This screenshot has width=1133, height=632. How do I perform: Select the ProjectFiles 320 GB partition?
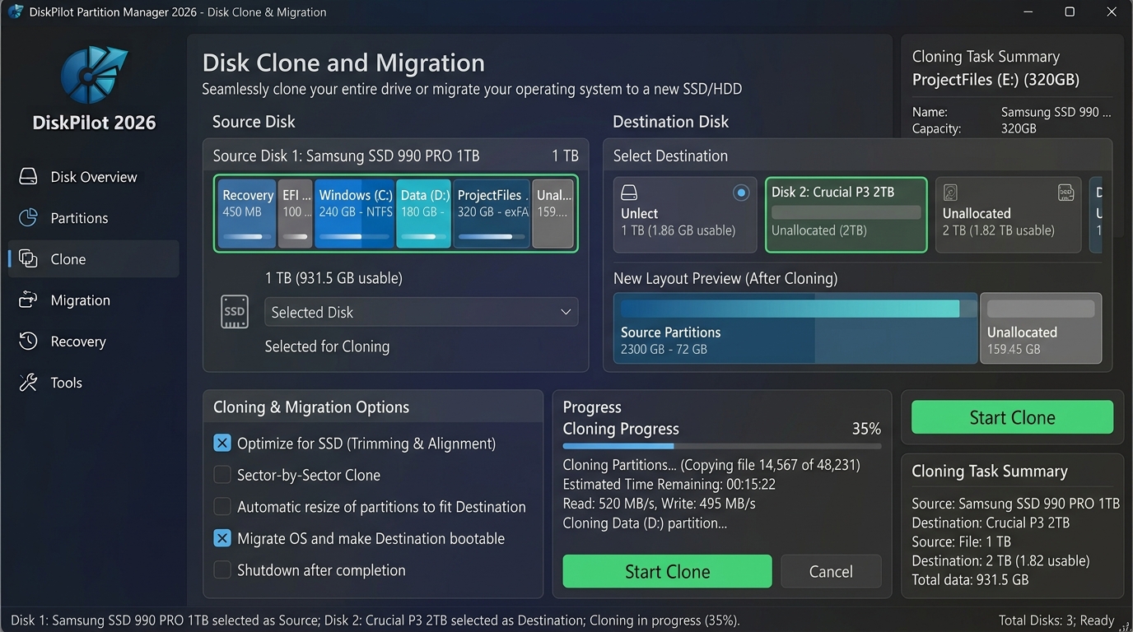[x=492, y=213]
